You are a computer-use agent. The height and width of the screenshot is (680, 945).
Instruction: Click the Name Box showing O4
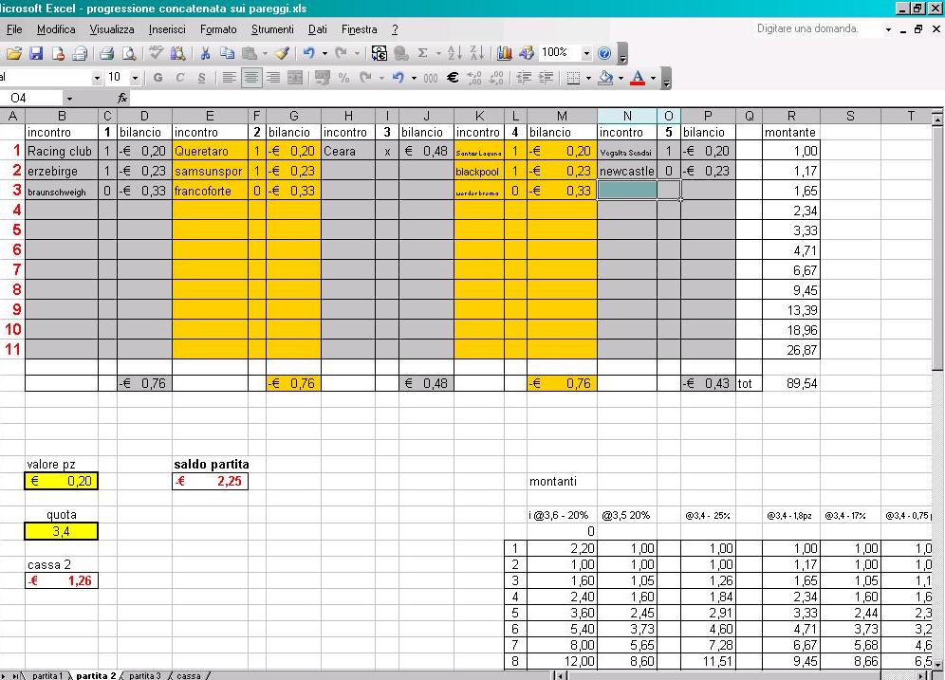tap(31, 99)
